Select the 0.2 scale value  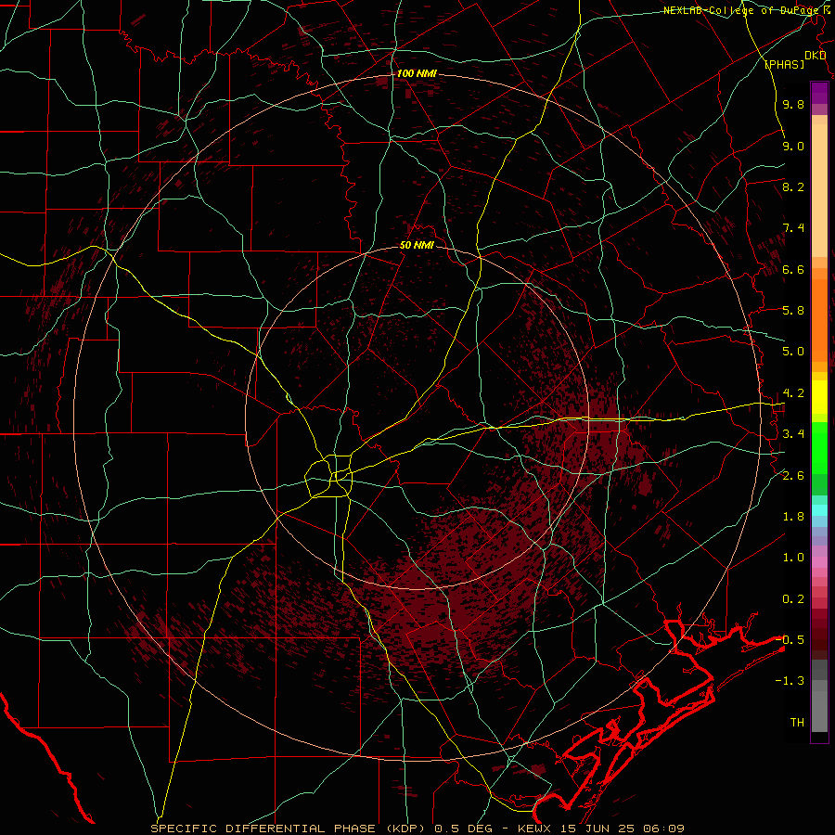(793, 599)
